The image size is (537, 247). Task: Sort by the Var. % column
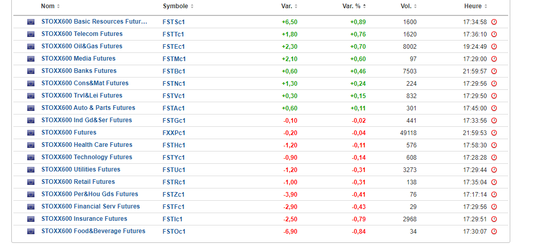tap(354, 6)
